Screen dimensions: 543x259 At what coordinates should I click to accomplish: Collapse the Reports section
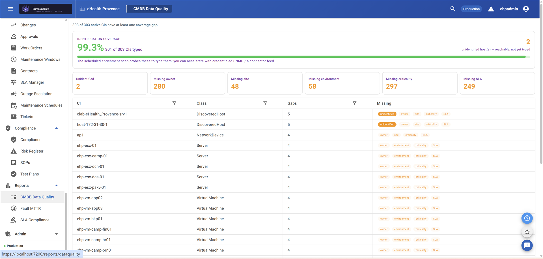click(56, 185)
